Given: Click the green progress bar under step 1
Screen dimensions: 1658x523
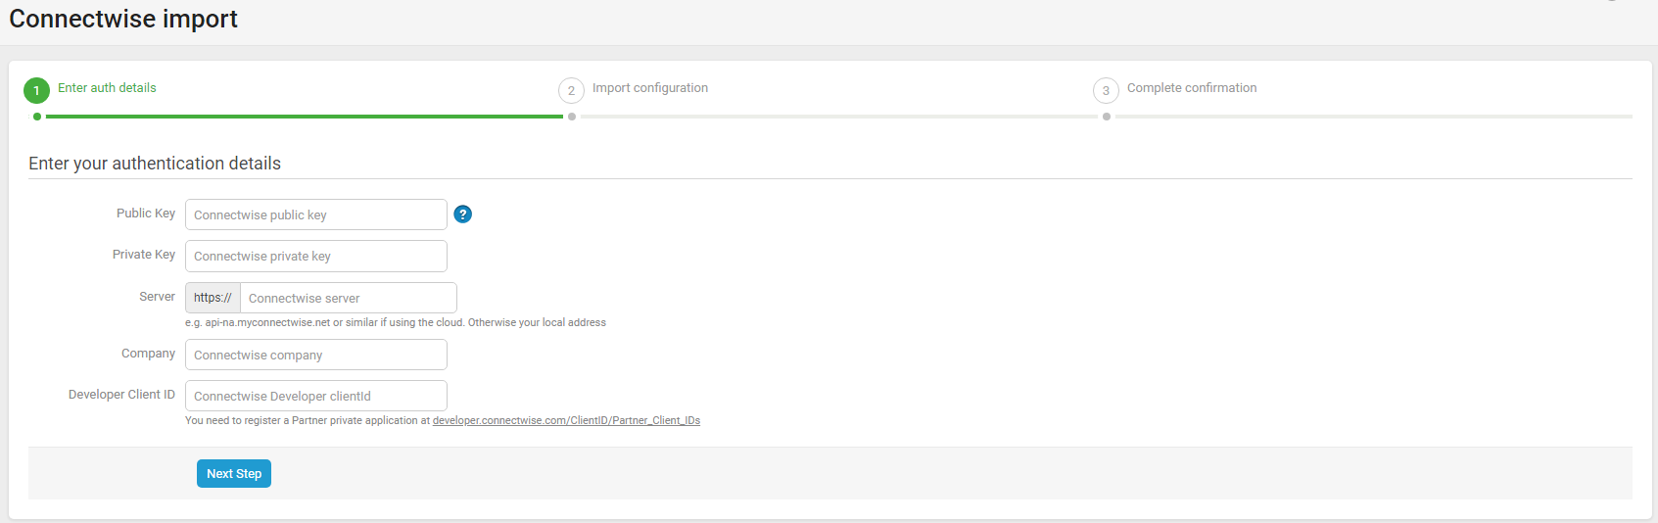Looking at the screenshot, I should [x=304, y=117].
